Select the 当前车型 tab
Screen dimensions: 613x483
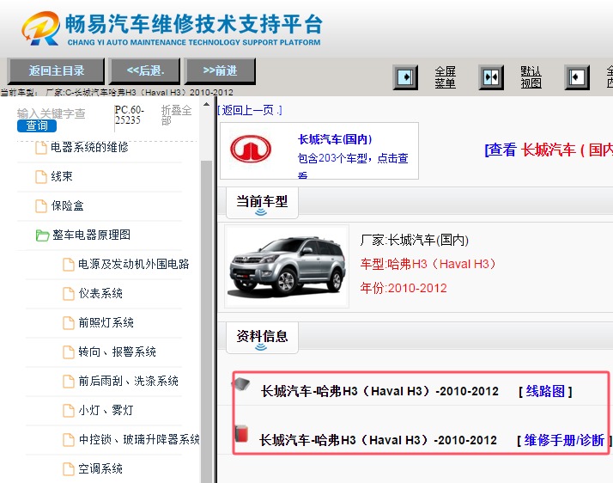pyautogui.click(x=262, y=202)
